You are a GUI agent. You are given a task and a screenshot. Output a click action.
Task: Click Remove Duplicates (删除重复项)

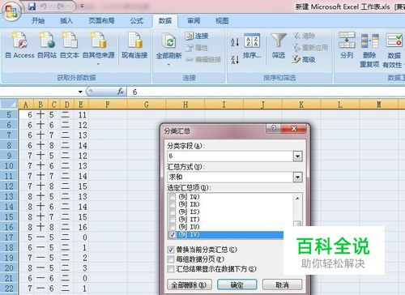click(369, 50)
